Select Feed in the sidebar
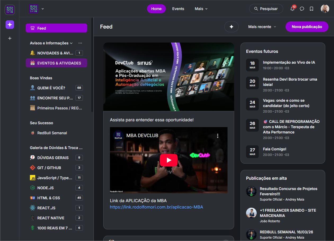 point(56,28)
